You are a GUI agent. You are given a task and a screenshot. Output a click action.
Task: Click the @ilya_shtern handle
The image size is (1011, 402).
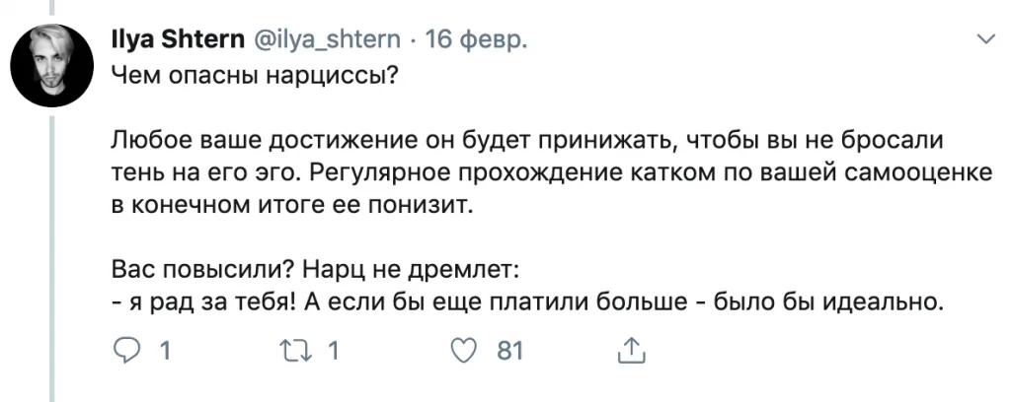[x=330, y=40]
